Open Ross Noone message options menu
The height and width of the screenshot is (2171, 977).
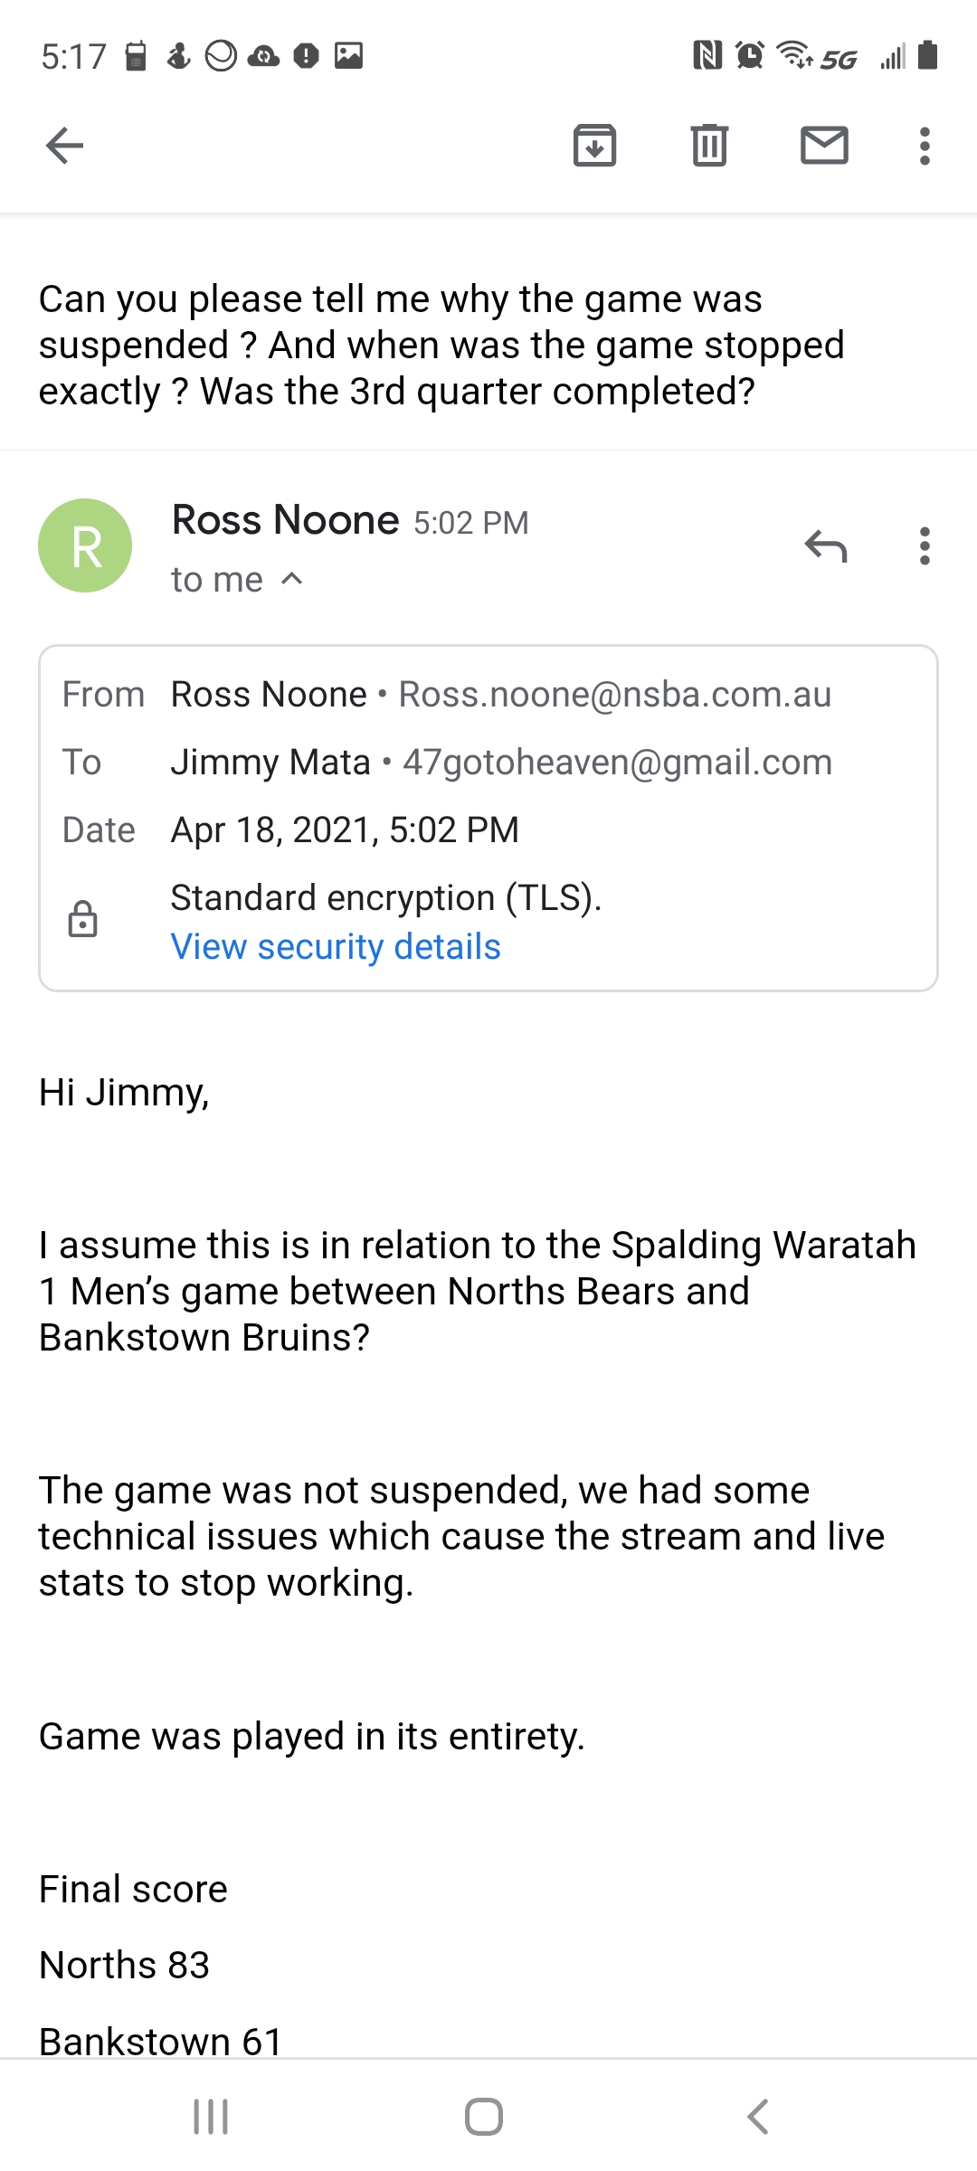pyautogui.click(x=924, y=546)
